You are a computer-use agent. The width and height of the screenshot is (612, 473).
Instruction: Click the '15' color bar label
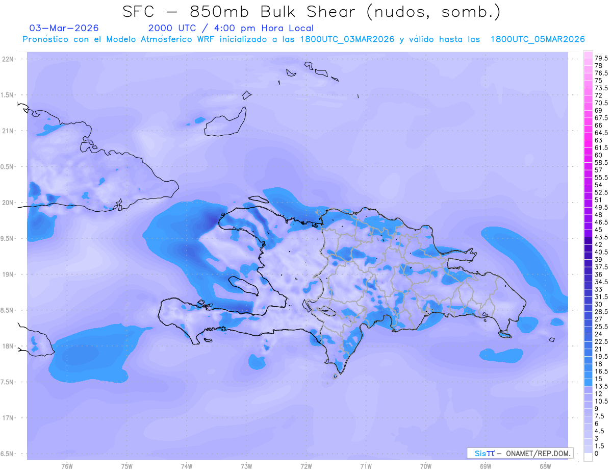tap(599, 379)
